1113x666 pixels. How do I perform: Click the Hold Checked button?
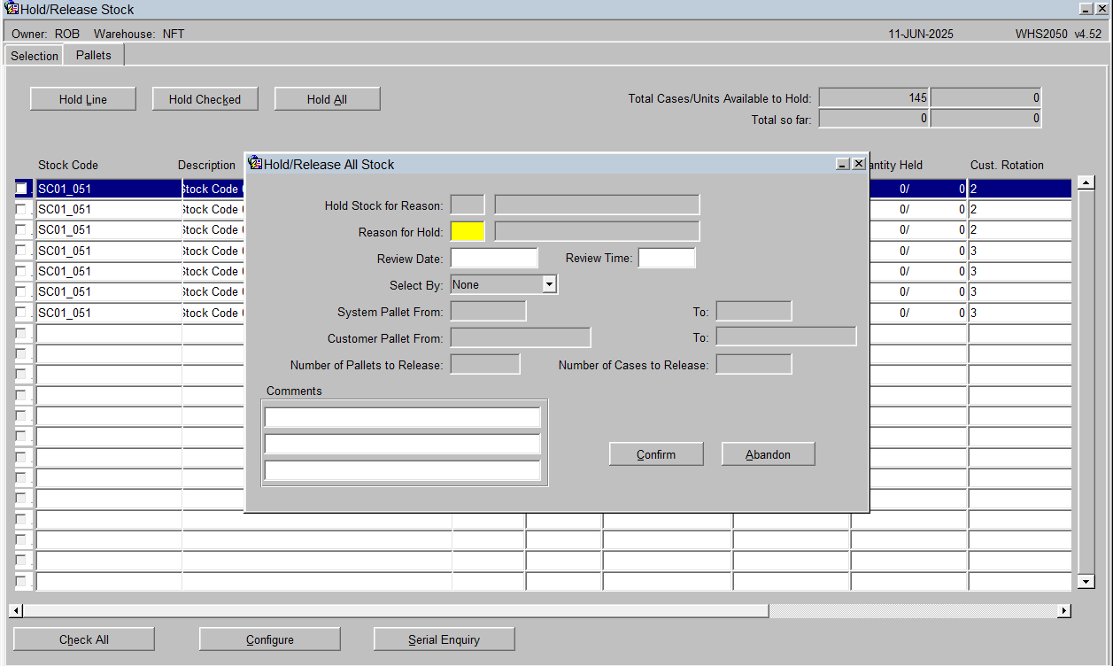click(205, 99)
